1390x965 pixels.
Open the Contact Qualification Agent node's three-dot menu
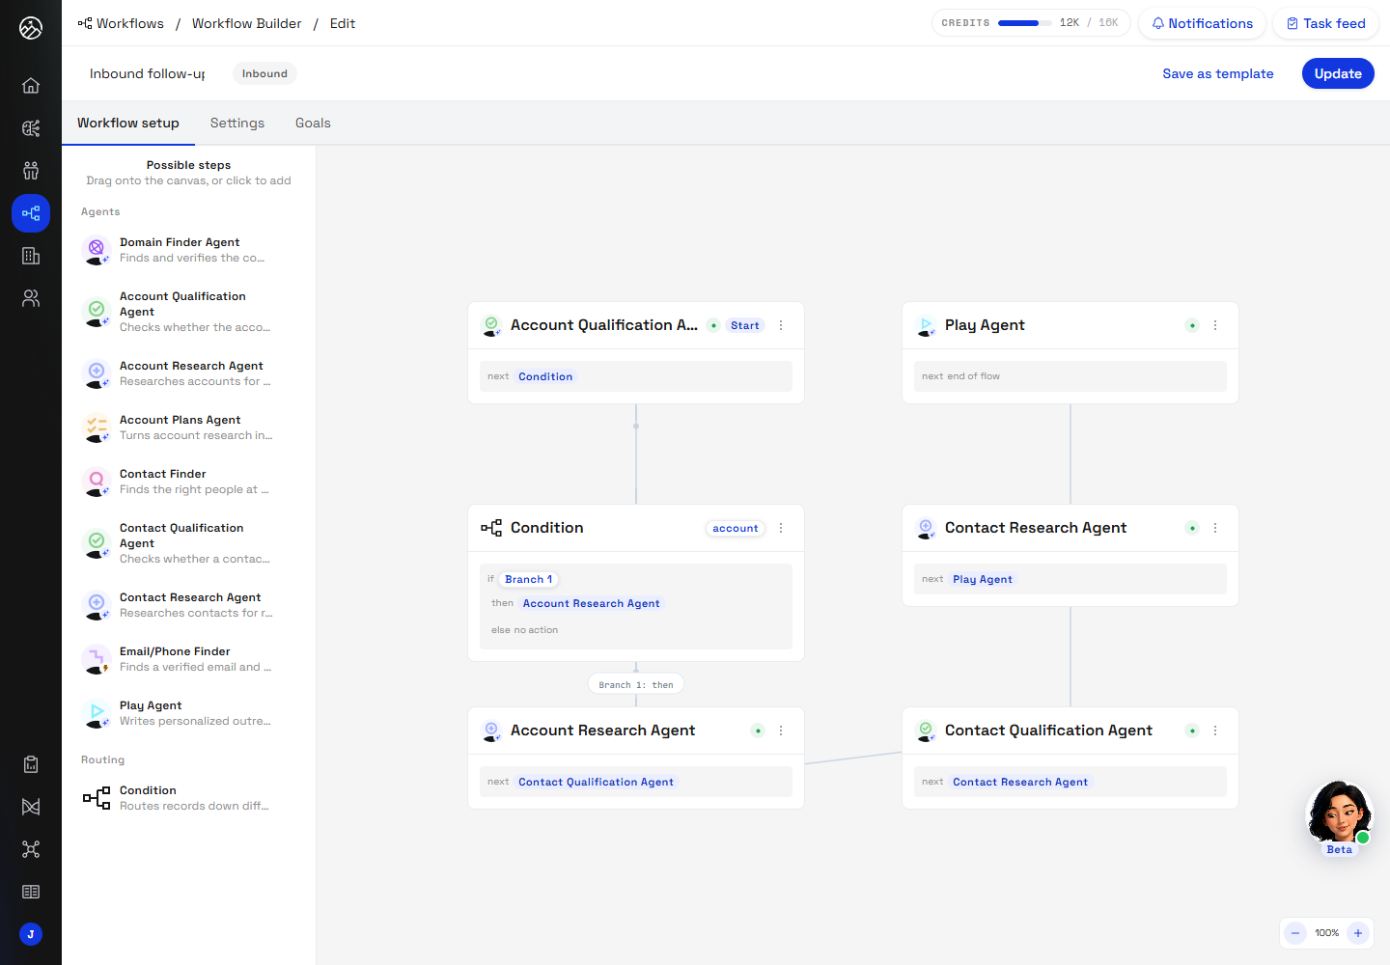pyautogui.click(x=1215, y=731)
